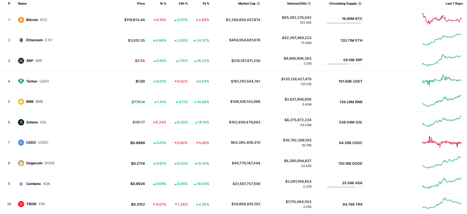Open Solana's 7-day sparkline chart

coord(442,121)
